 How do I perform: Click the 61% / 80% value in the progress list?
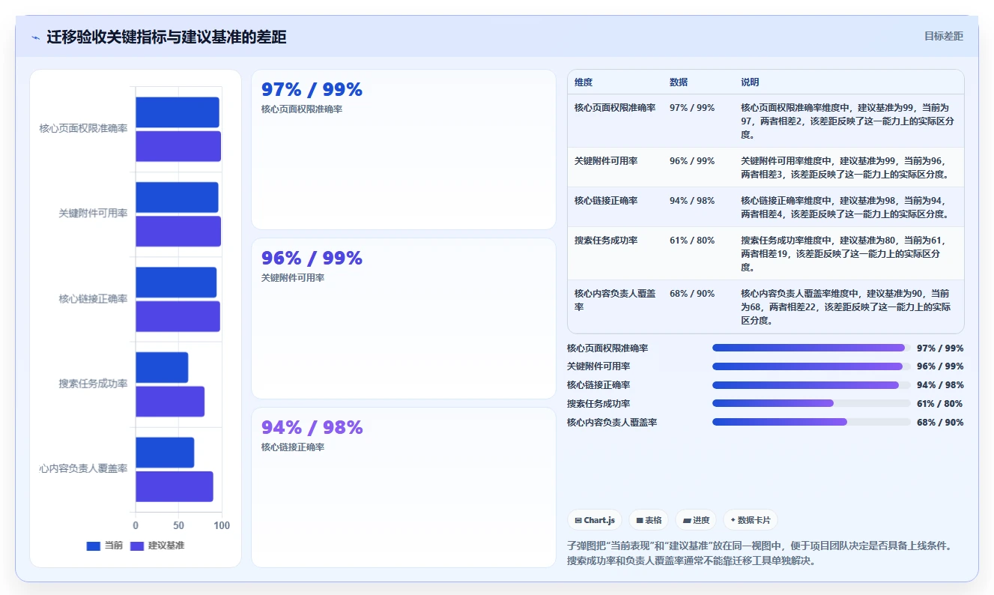tap(940, 404)
